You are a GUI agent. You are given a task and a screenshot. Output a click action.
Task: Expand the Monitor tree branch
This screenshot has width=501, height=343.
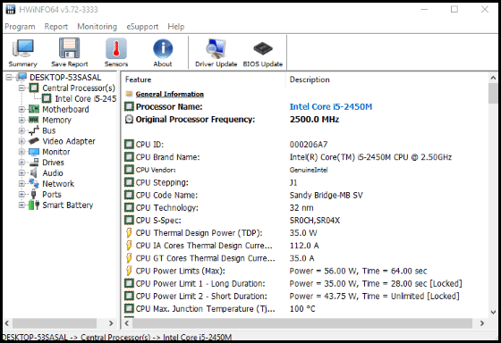coord(21,152)
